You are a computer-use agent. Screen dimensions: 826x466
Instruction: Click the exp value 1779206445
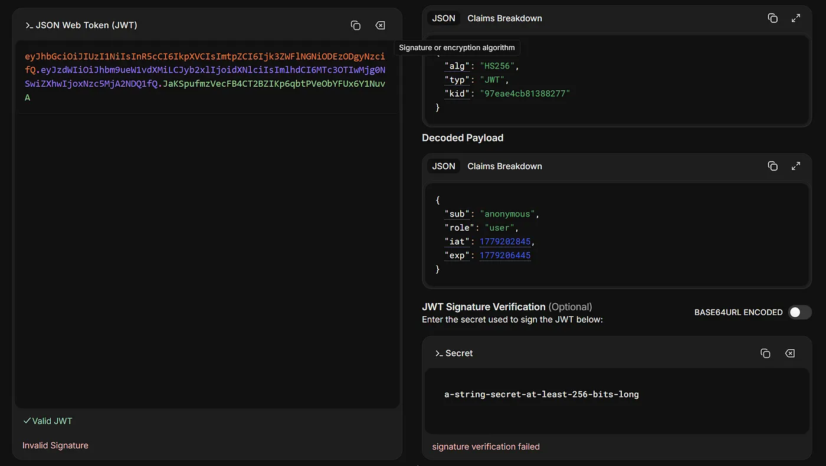click(x=505, y=255)
